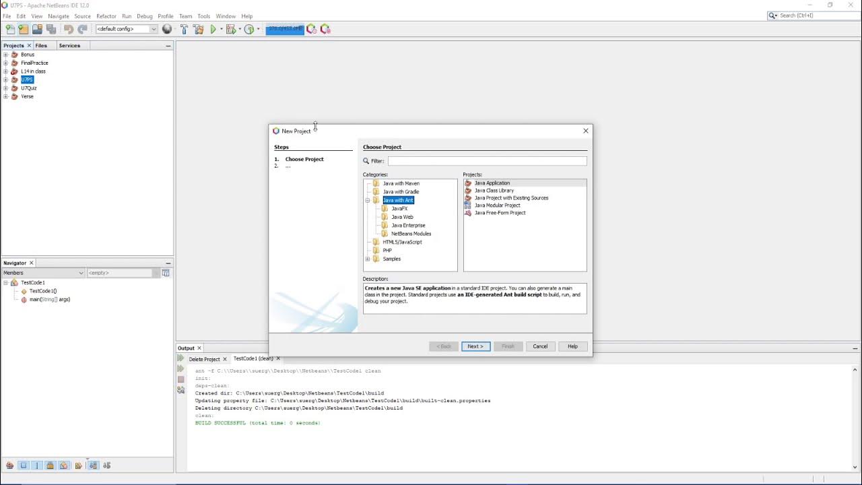Select Java Modular Project in list
The height and width of the screenshot is (485, 862).
[x=497, y=205]
